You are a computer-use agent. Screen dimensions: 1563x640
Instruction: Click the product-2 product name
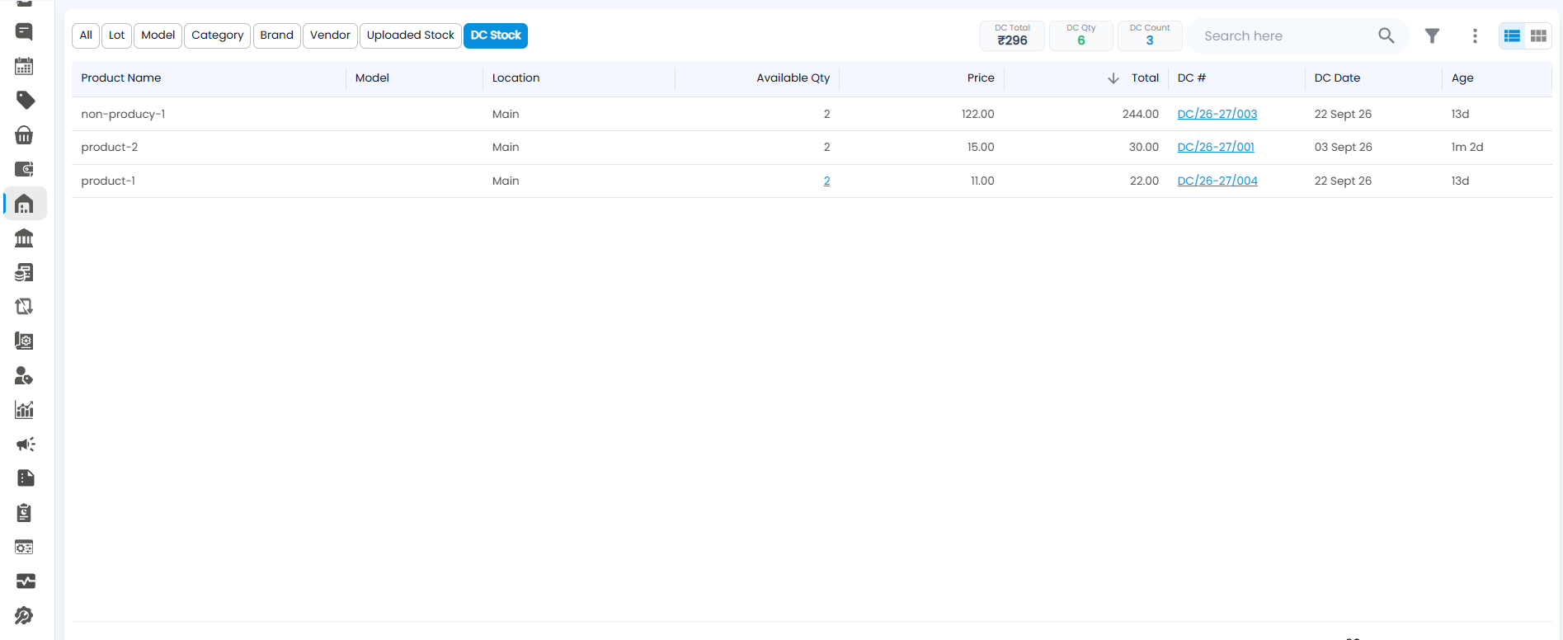click(110, 147)
